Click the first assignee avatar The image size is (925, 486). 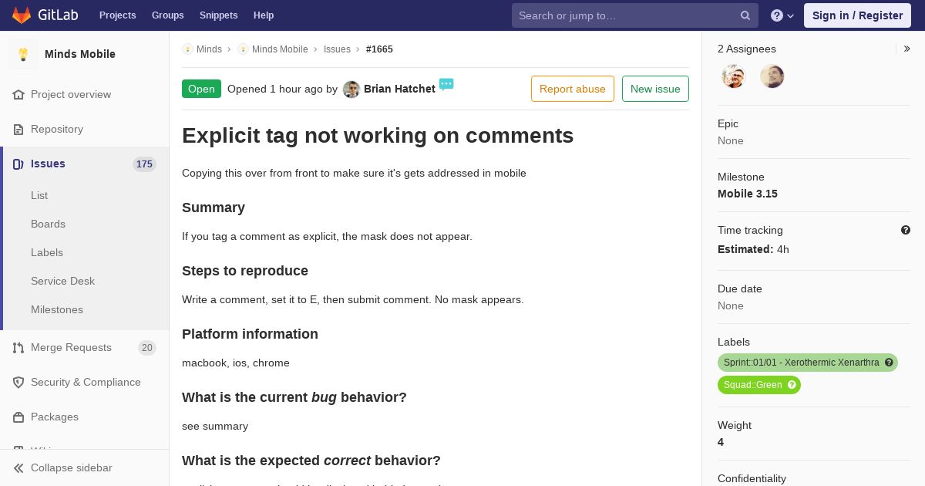734,76
